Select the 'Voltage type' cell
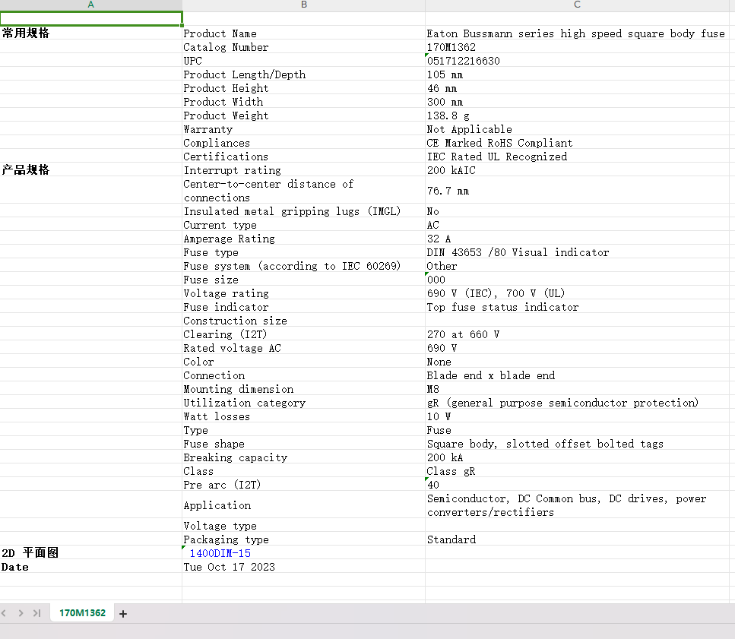 coord(304,526)
